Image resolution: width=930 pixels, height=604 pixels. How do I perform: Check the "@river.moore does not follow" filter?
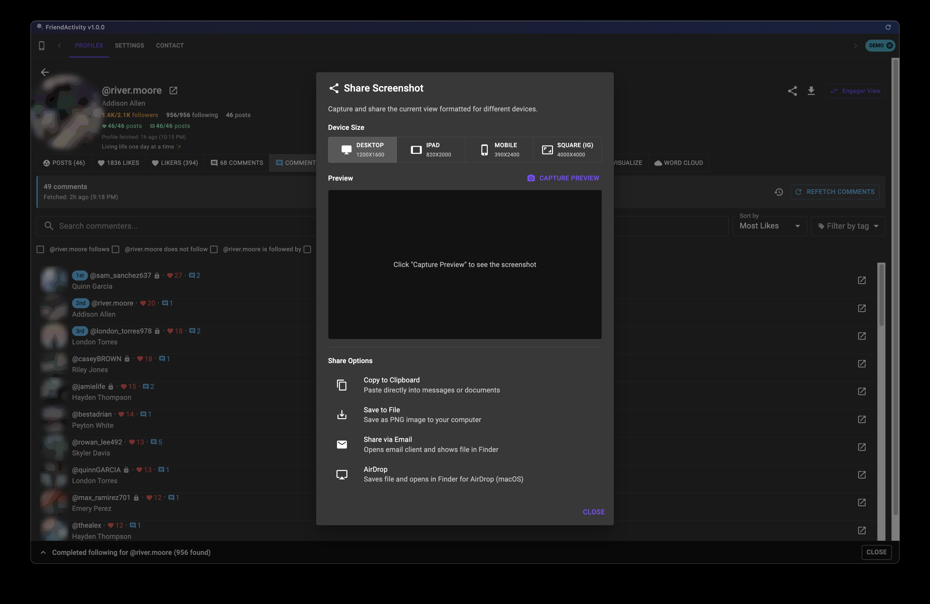115,249
